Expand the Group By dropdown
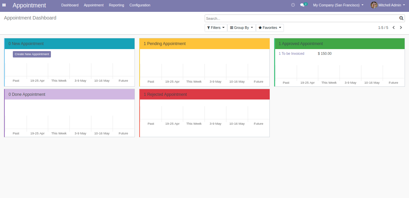The width and height of the screenshot is (409, 198). pos(241,28)
